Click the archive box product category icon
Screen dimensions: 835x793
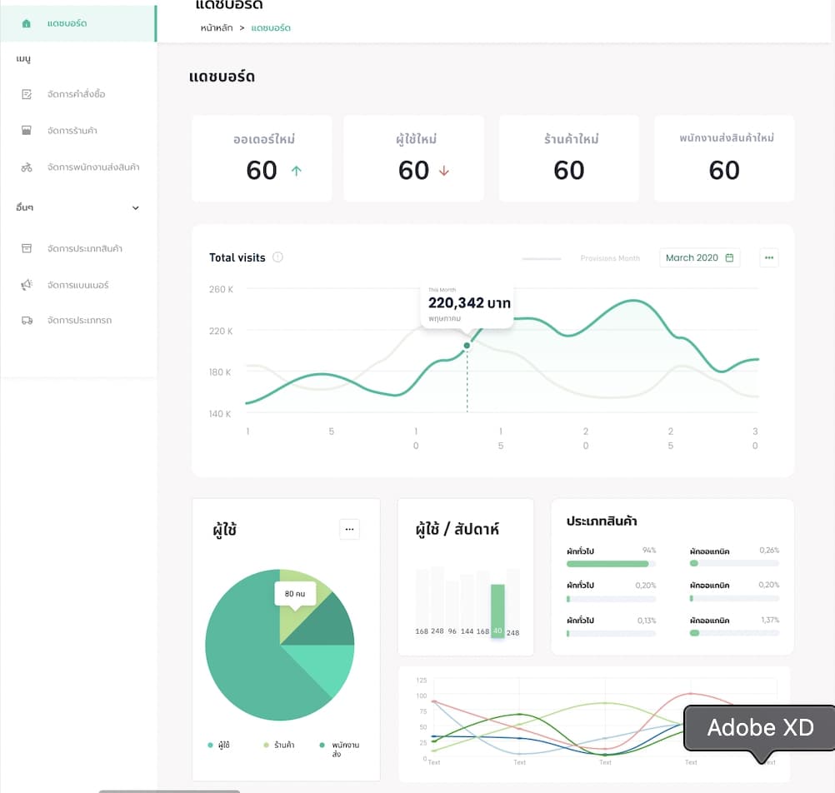click(x=26, y=248)
